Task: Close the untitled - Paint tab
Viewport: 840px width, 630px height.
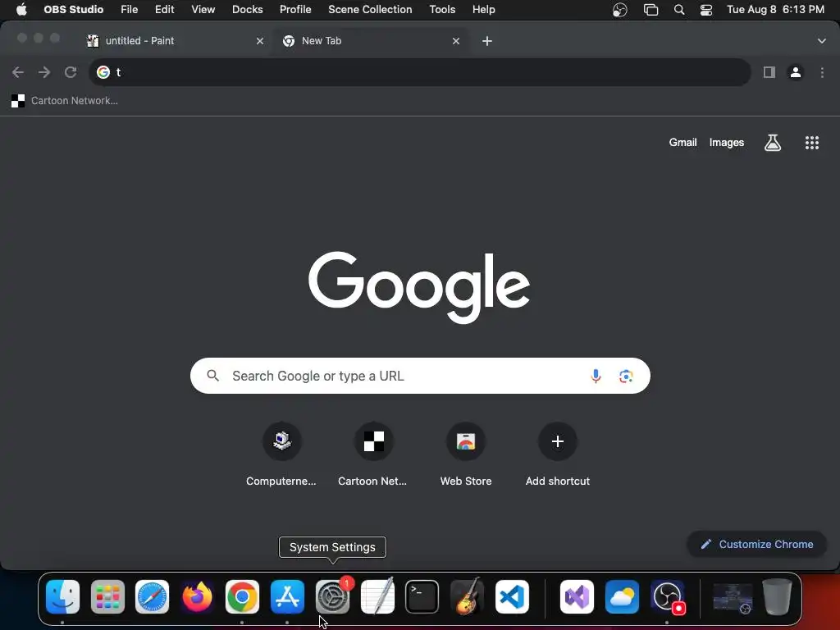Action: [260, 41]
